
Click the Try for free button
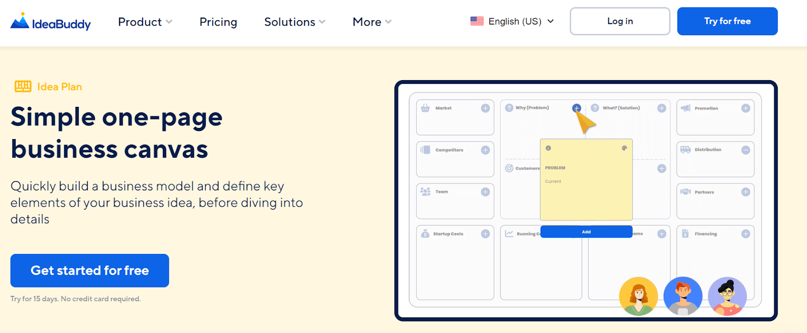[x=727, y=21]
